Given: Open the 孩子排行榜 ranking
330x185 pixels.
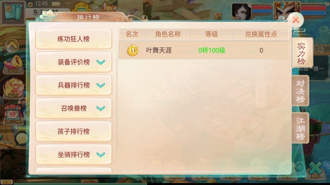Looking at the screenshot, I should coord(73,132).
